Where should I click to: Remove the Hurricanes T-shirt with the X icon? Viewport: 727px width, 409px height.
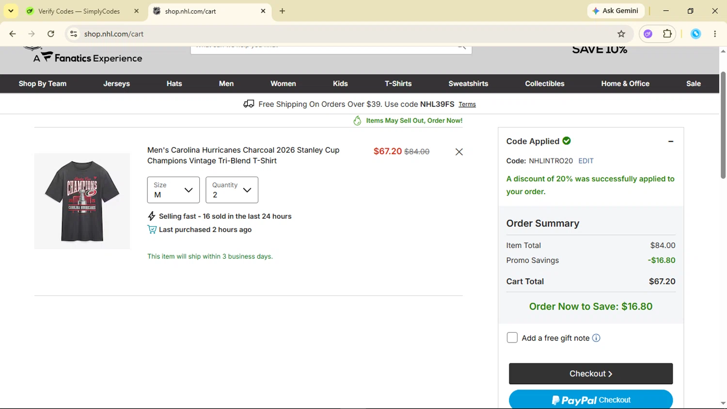(x=459, y=152)
